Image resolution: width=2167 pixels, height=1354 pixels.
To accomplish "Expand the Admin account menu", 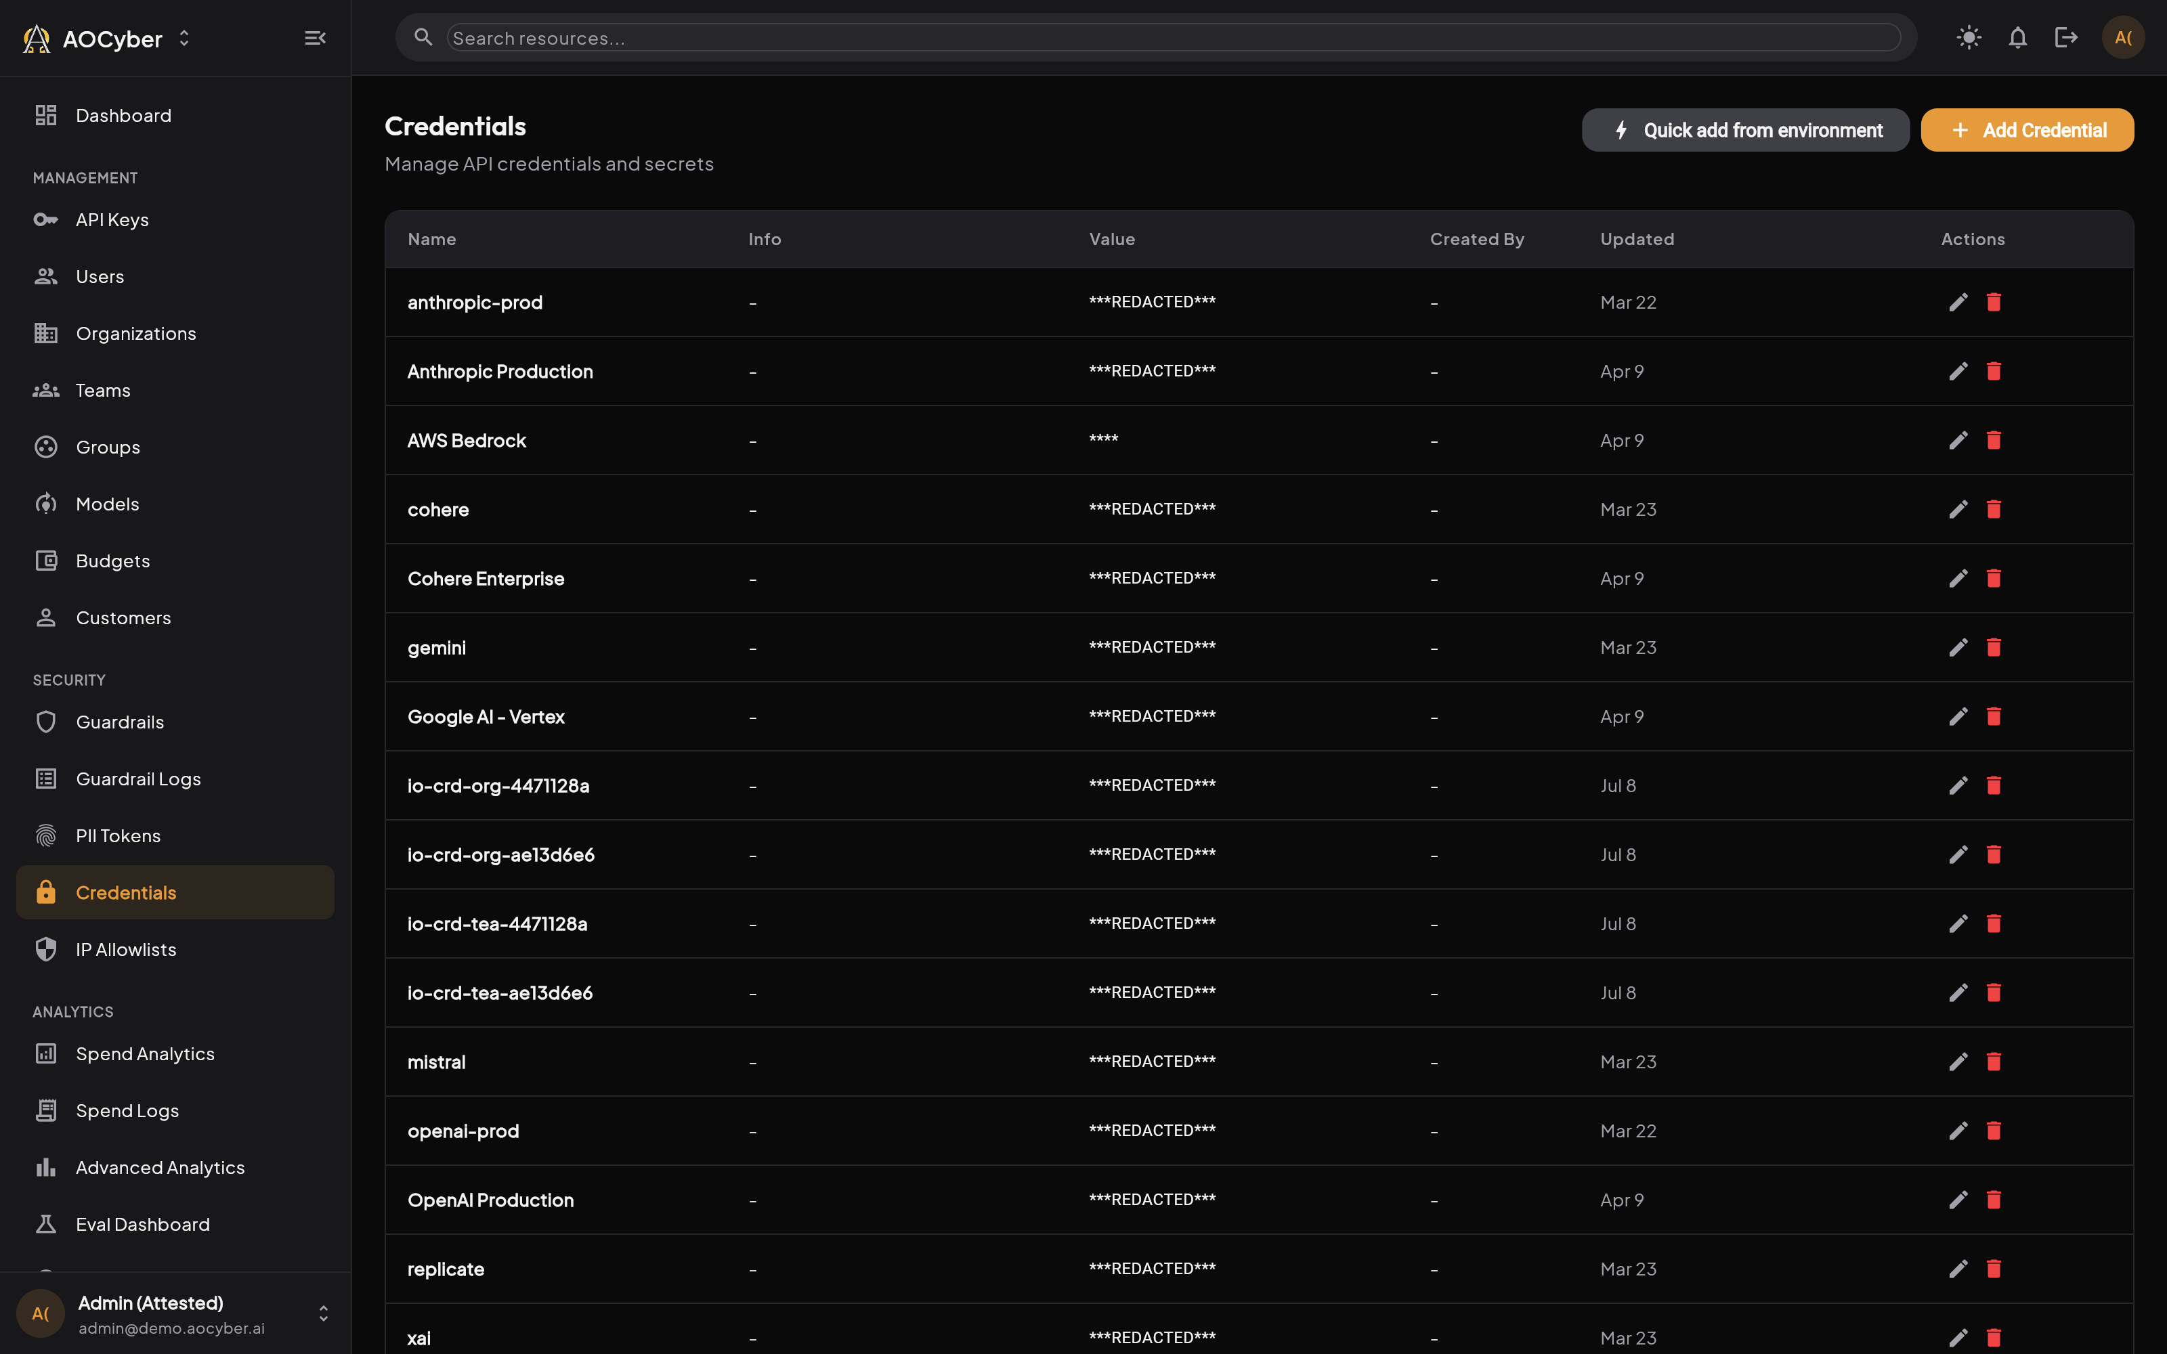I will [323, 1313].
